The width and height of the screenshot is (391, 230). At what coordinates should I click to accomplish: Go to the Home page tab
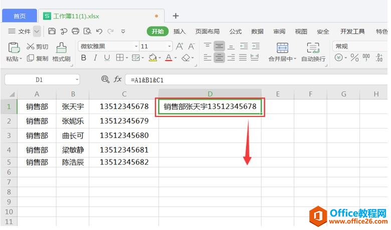pos(20,16)
